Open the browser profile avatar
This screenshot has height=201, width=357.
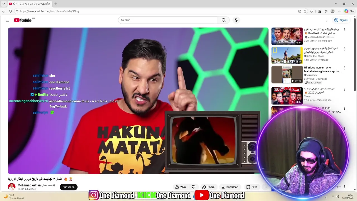(332, 11)
